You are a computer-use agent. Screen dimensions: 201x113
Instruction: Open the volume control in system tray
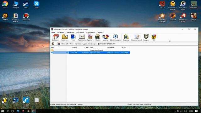tap(181, 111)
